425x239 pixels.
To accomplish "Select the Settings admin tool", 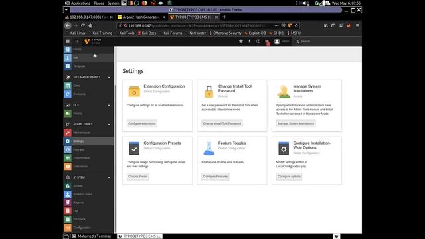I will coord(88,141).
